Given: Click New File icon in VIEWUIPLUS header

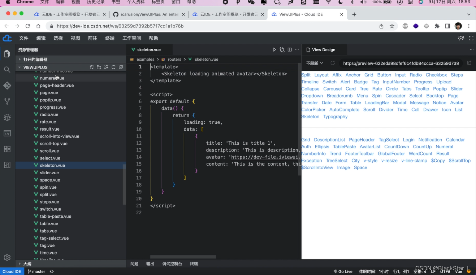Looking at the screenshot, I should click(x=92, y=67).
